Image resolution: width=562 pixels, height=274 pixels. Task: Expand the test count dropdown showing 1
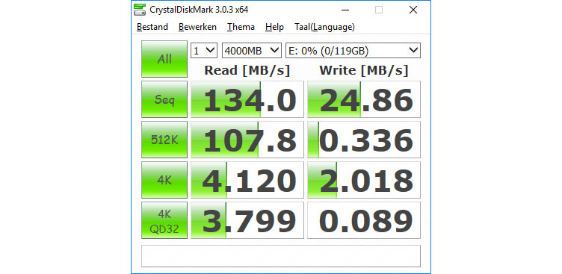pos(204,51)
